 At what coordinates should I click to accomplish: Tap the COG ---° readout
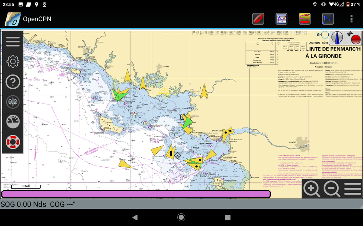coord(63,204)
